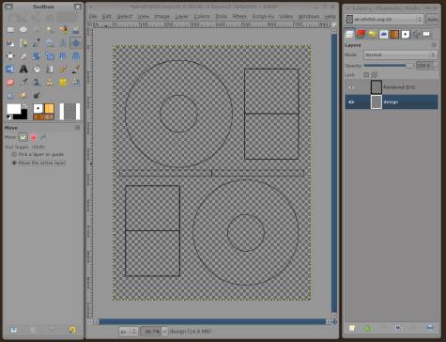Screen dimensions: 446x342
Task: Open the Move tool options menu
Action: [x=77, y=128]
